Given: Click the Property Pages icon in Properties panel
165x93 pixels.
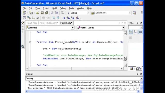Looking at the screenshot, I should tap(130, 38).
